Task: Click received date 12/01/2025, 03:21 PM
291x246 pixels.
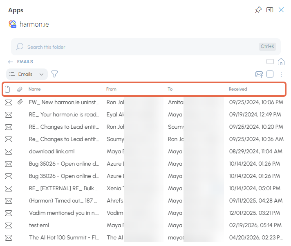Action: click(255, 213)
